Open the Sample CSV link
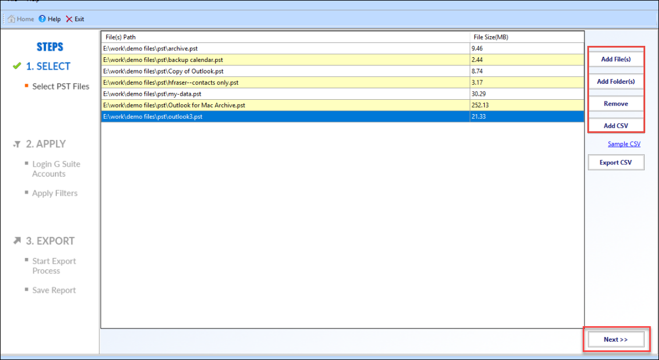The height and width of the screenshot is (360, 659). (x=624, y=144)
